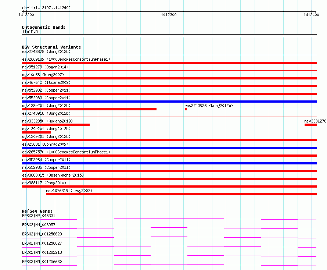Select the nsv467642 (Itsara2009) label

[x=46, y=82]
